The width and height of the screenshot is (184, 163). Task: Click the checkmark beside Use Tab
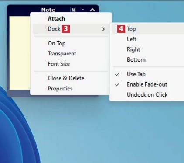(x=117, y=74)
